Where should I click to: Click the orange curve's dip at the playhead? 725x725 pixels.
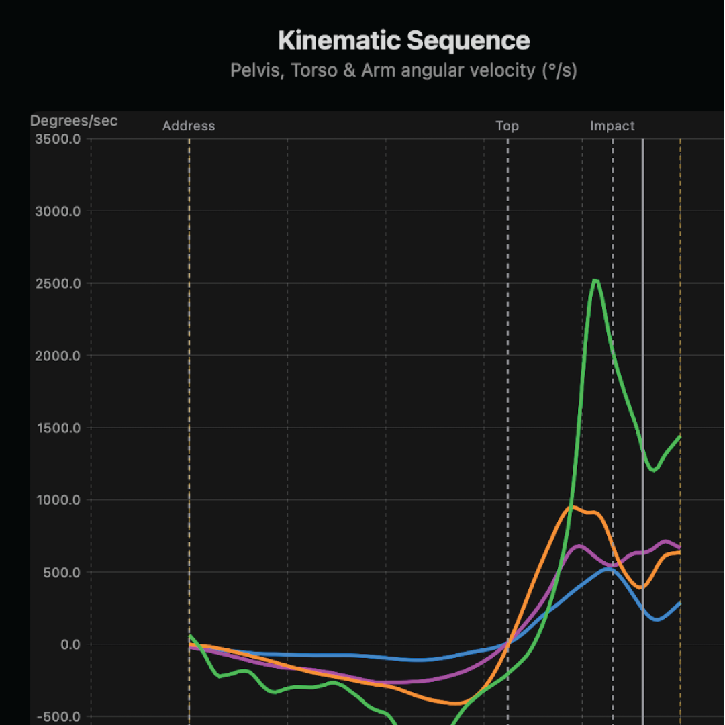coord(642,587)
